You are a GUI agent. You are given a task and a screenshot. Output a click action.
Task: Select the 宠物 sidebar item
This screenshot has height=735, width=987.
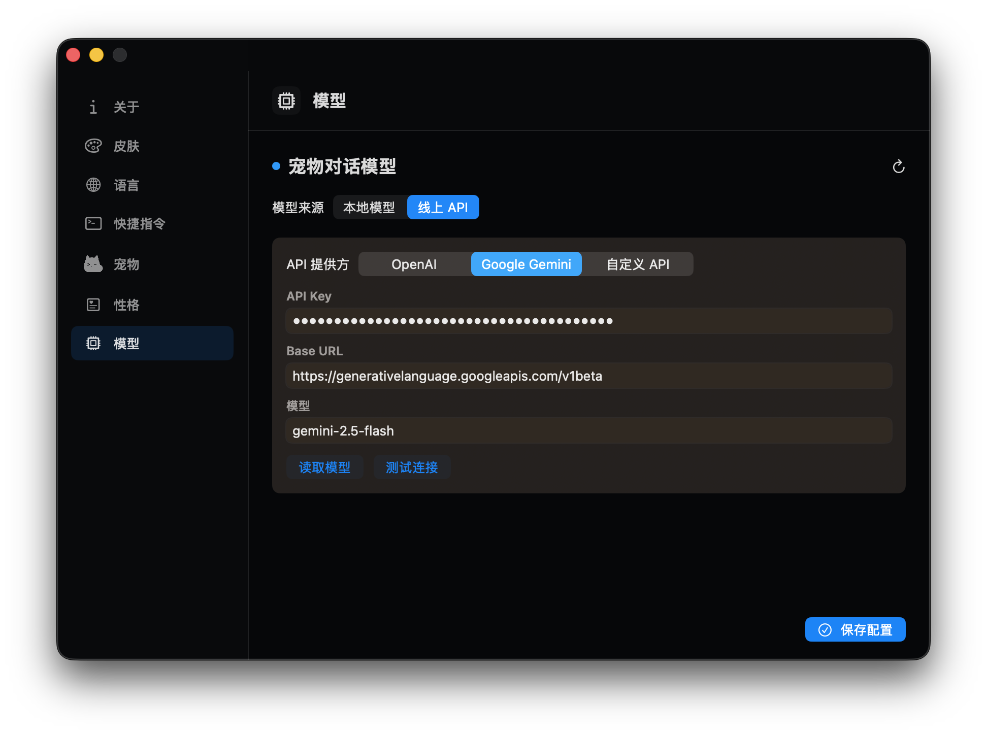click(x=152, y=264)
